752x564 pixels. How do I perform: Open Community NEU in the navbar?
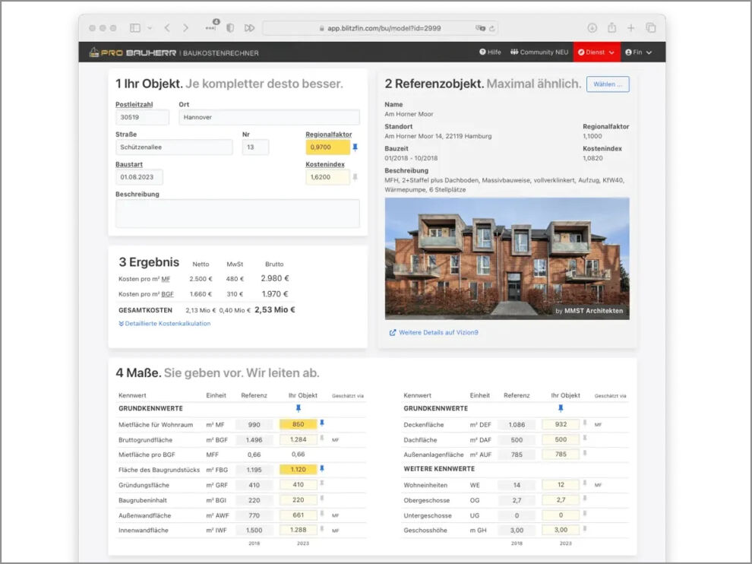point(539,52)
